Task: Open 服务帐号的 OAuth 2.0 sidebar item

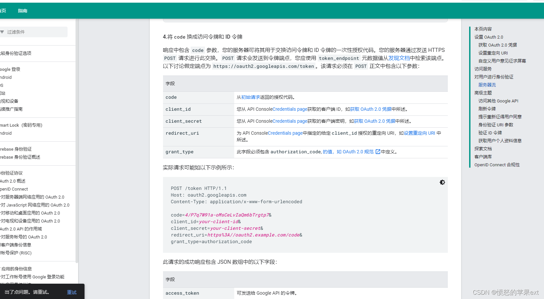Action: point(23,237)
